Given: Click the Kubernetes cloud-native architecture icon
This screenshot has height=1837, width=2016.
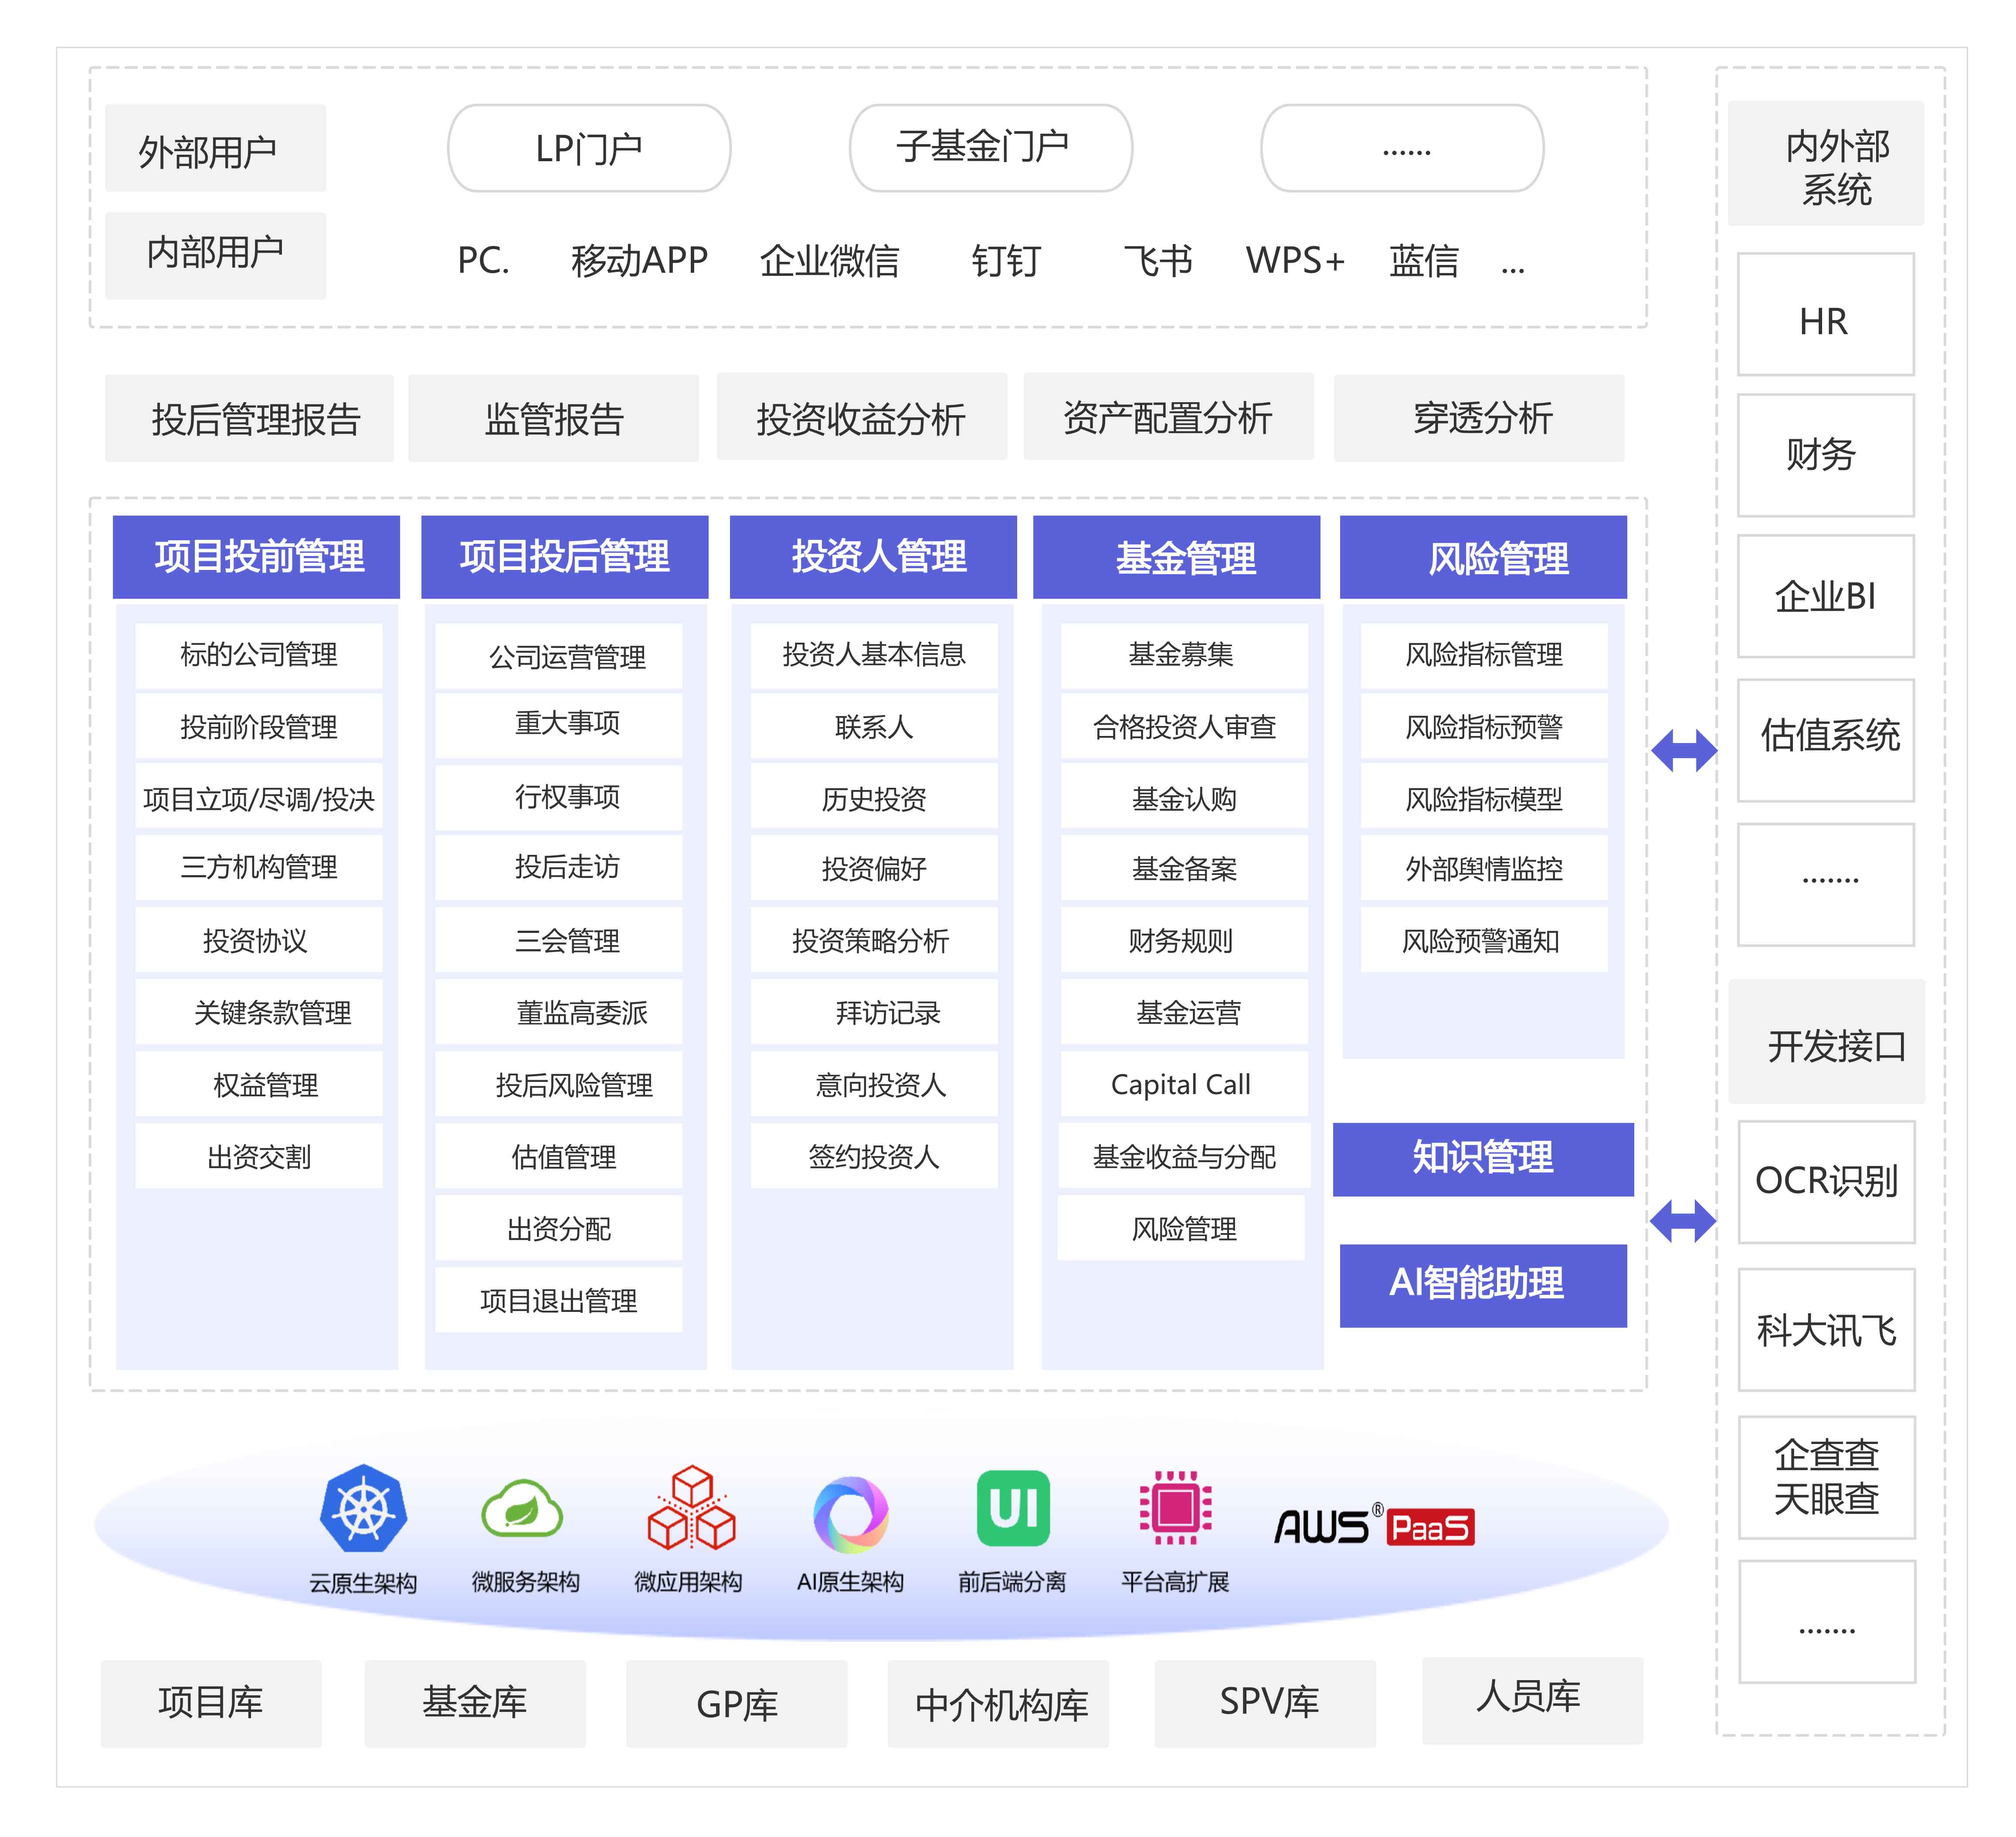Looking at the screenshot, I should (363, 1508).
